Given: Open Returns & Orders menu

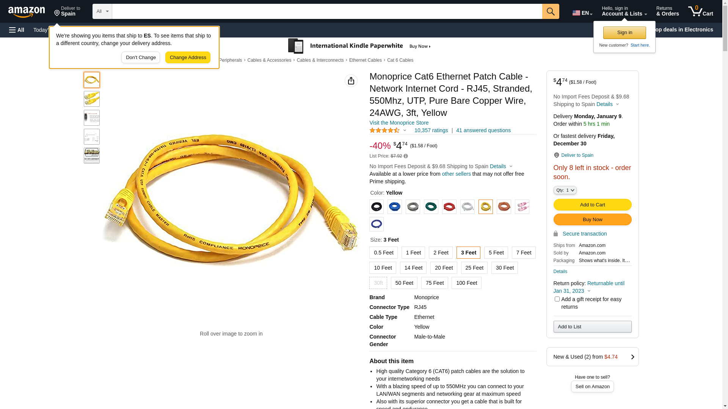Looking at the screenshot, I should (668, 11).
